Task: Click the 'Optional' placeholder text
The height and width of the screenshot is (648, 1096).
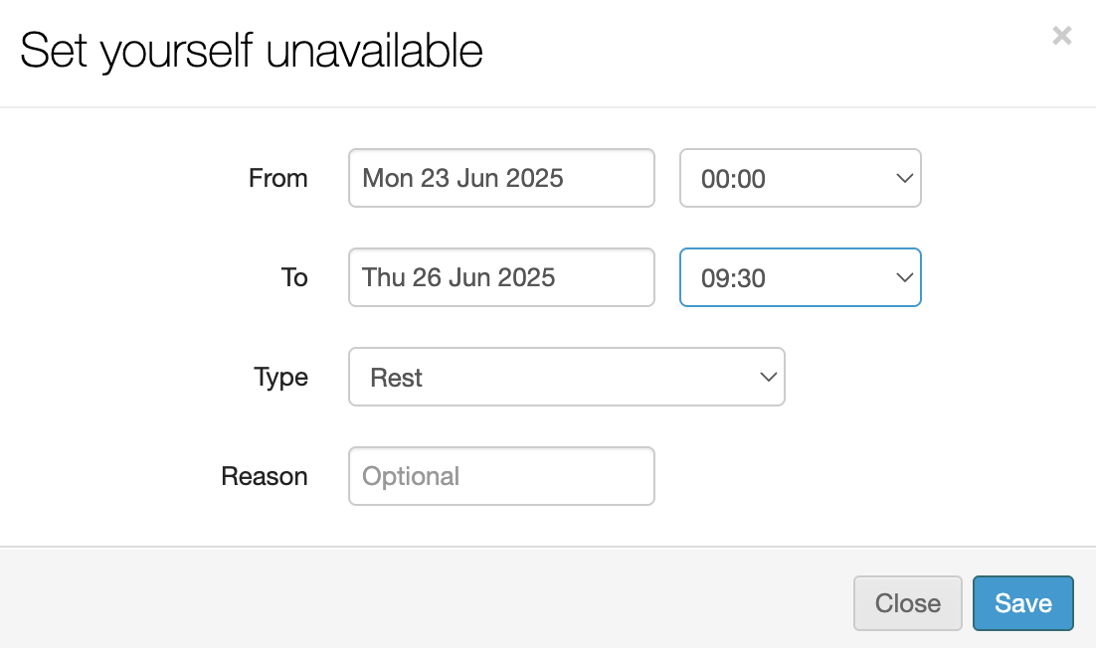Action: click(x=411, y=476)
